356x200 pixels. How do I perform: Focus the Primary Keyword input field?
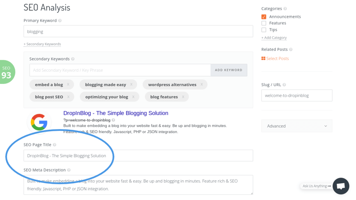click(x=138, y=32)
